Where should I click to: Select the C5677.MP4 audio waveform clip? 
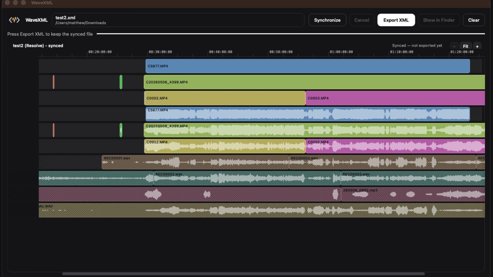tap(307, 114)
